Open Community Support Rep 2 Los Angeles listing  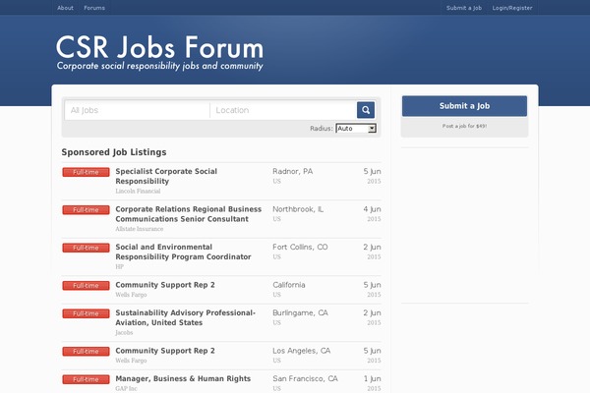click(165, 351)
